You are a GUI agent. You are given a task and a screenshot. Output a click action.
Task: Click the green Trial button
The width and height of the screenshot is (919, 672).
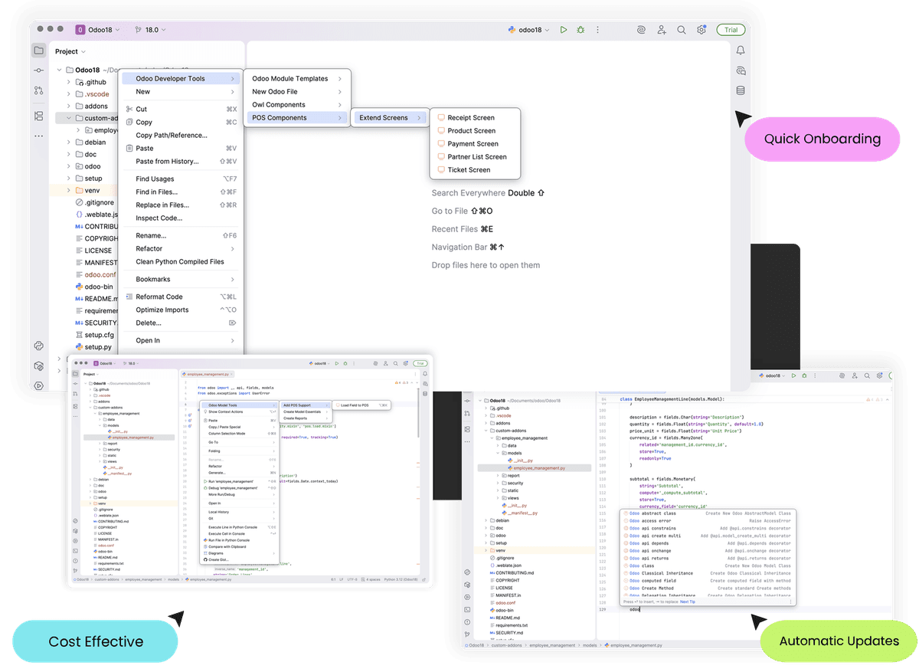click(x=731, y=30)
